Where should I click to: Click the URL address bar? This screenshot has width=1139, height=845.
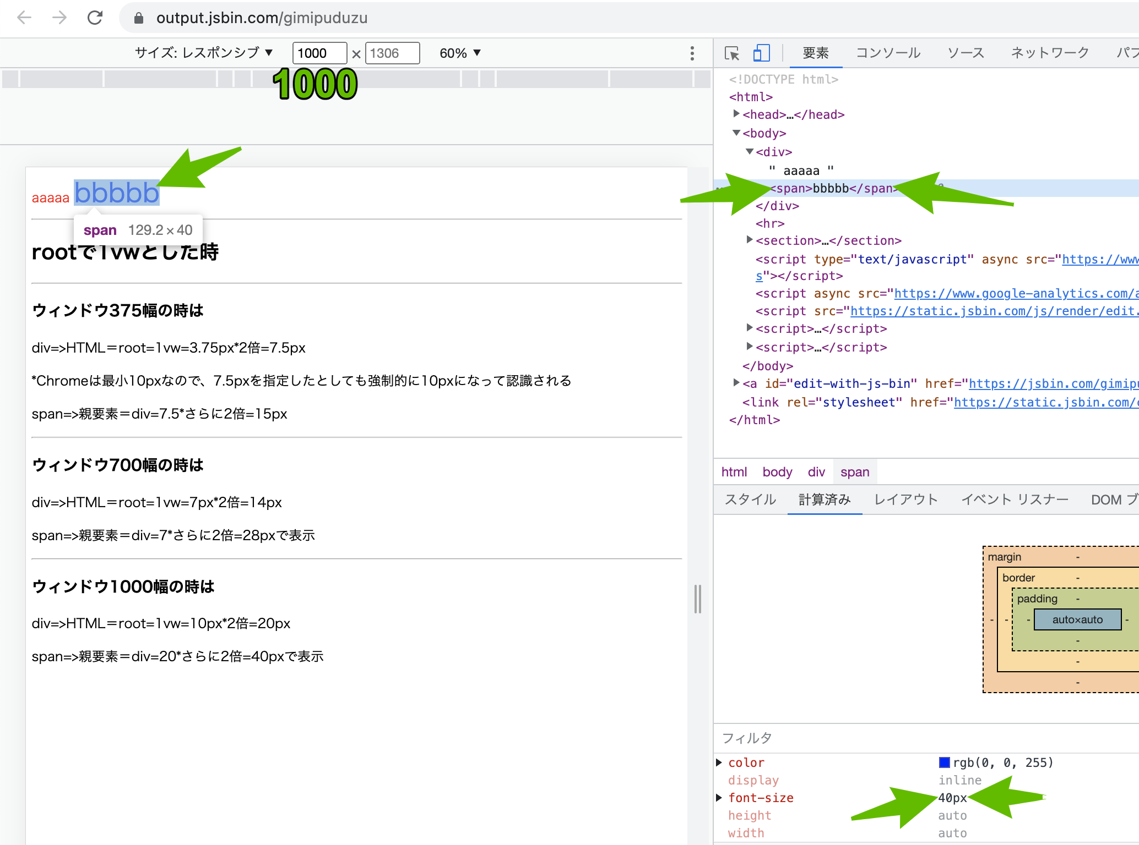[x=628, y=18]
